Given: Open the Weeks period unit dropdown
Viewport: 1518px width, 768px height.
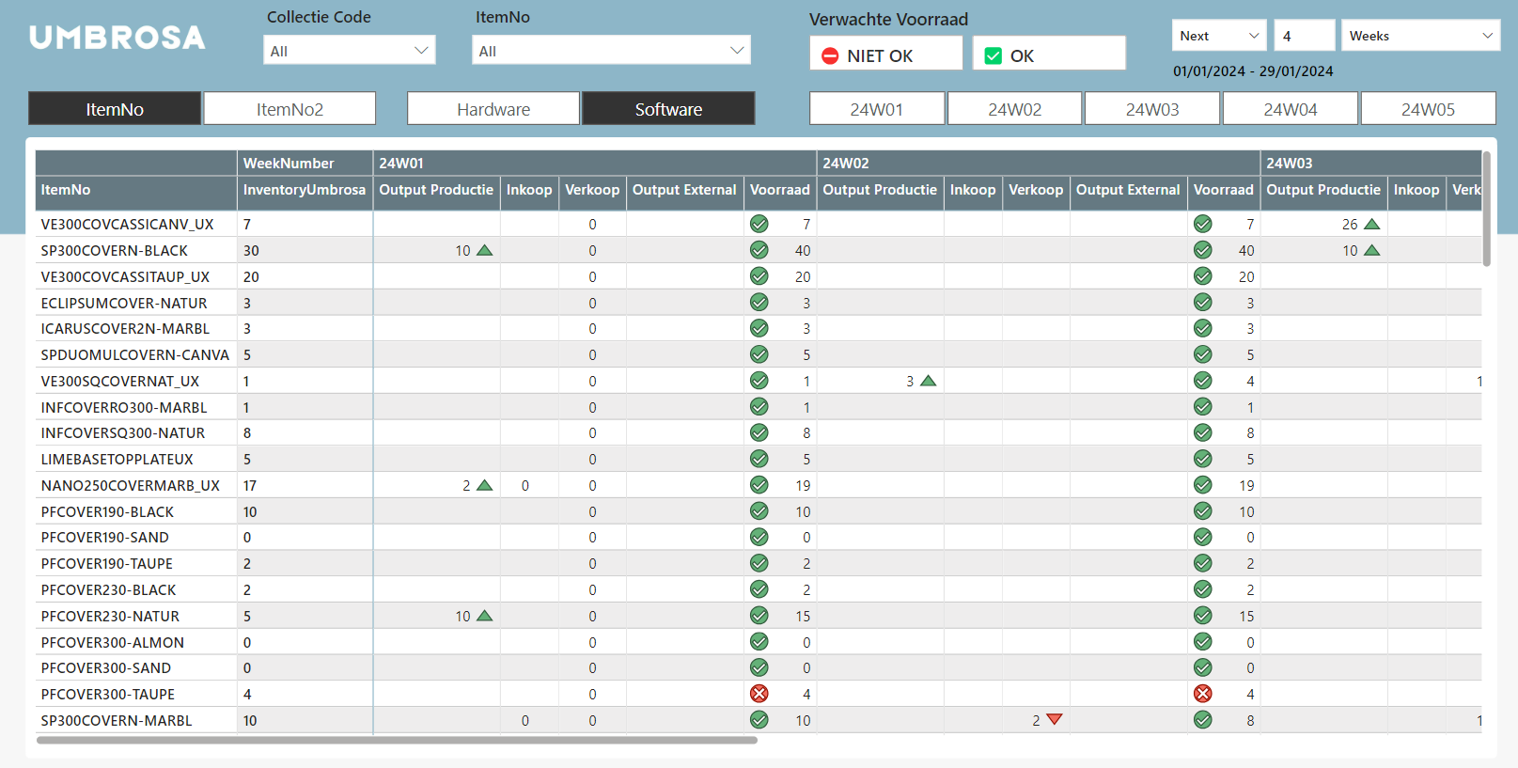Looking at the screenshot, I should click(1420, 36).
